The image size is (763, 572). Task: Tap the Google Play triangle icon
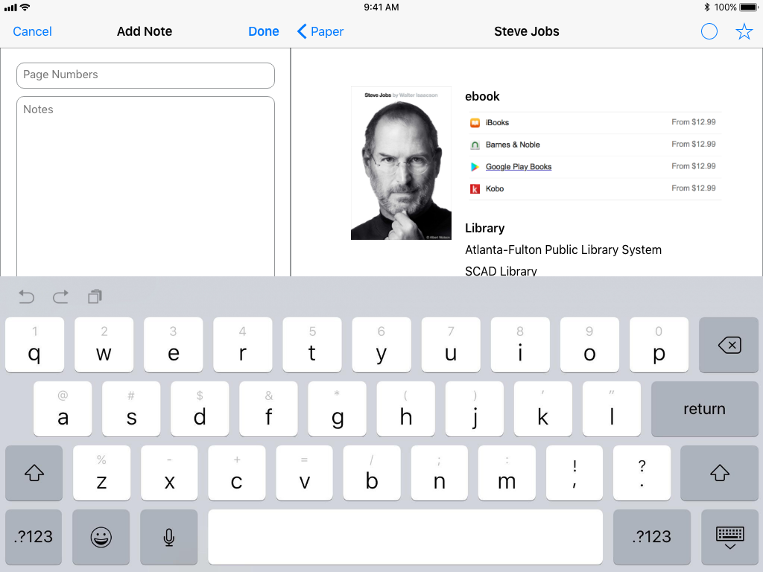(x=475, y=167)
